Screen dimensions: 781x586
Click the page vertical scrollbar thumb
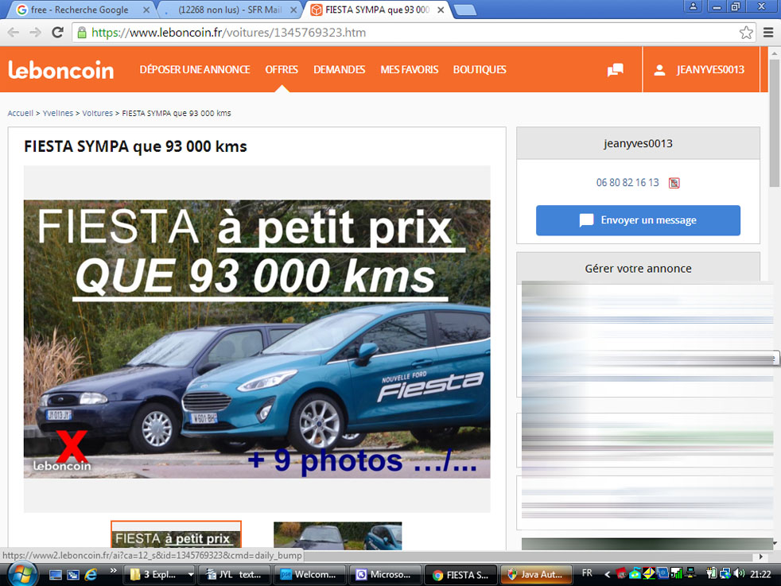click(775, 122)
